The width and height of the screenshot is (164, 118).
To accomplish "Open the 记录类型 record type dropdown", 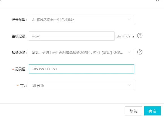I will click(81, 20).
